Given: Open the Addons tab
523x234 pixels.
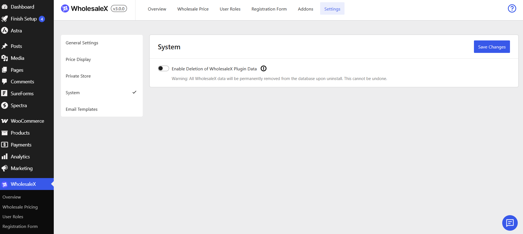Looking at the screenshot, I should tap(305, 9).
